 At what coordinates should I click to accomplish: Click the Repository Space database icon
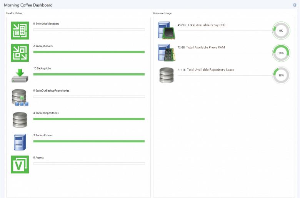coord(167,75)
